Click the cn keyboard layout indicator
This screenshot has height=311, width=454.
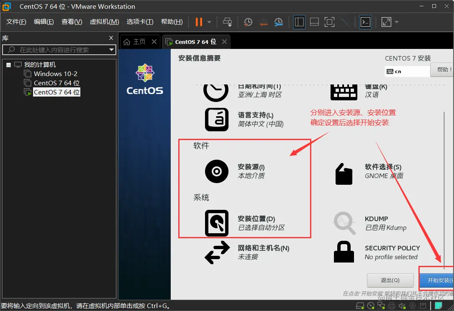[x=407, y=71]
